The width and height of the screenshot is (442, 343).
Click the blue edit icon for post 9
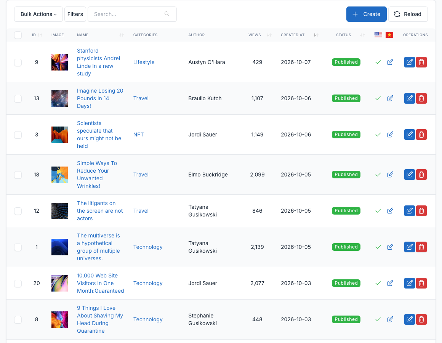(x=409, y=62)
